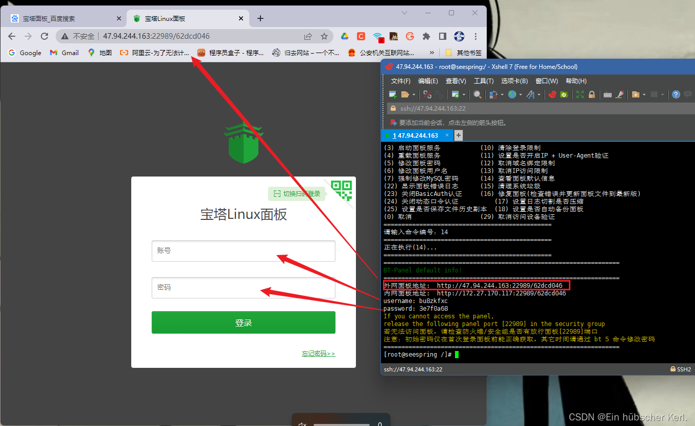The width and height of the screenshot is (695, 426).
Task: Click the add-folder icon in Xshell toolbar
Action: click(x=636, y=94)
